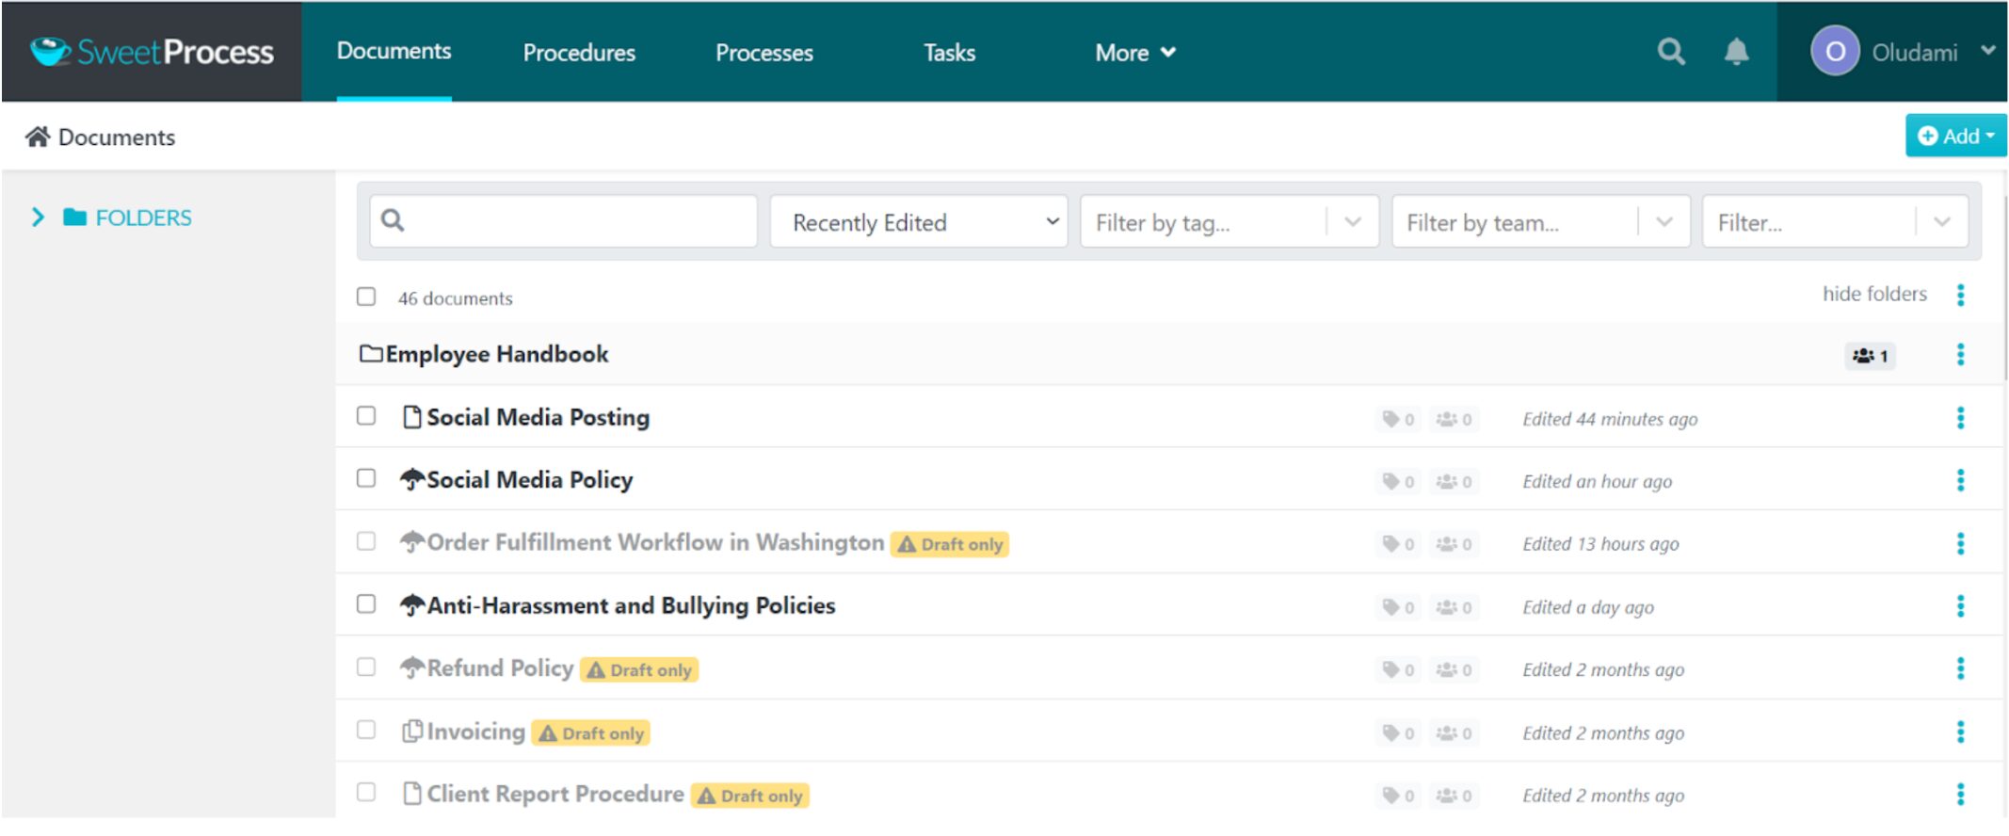Switch to the Procedures tab
Image resolution: width=2009 pixels, height=836 pixels.
click(579, 53)
